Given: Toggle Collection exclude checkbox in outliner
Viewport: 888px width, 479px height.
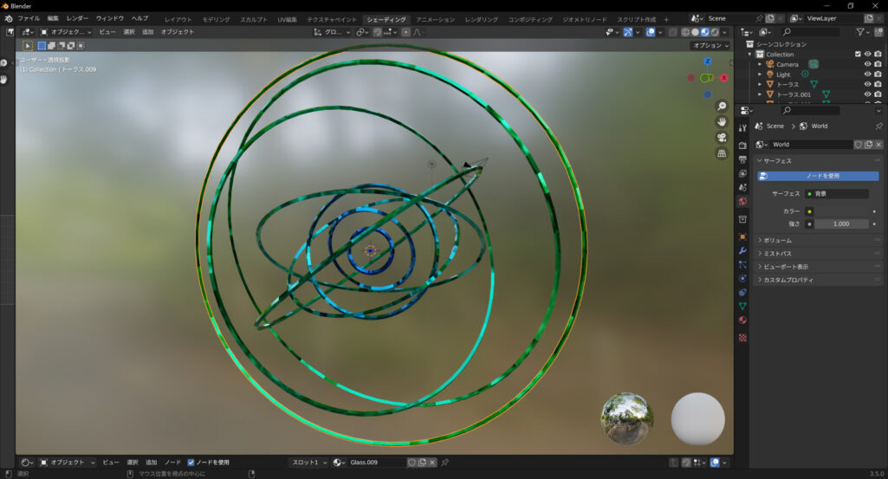Looking at the screenshot, I should [858, 55].
